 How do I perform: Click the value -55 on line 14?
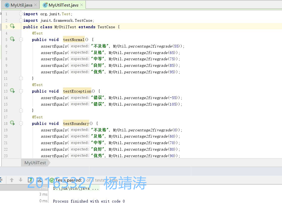(173, 98)
